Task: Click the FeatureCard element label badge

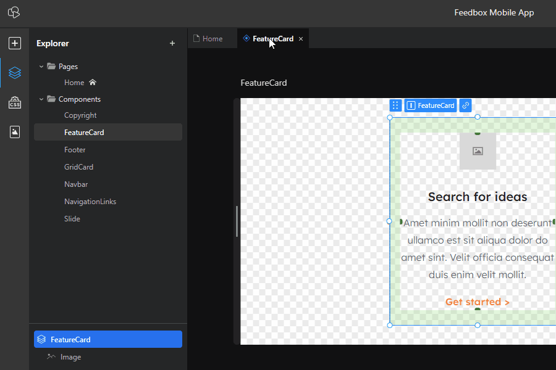Action: tap(431, 105)
